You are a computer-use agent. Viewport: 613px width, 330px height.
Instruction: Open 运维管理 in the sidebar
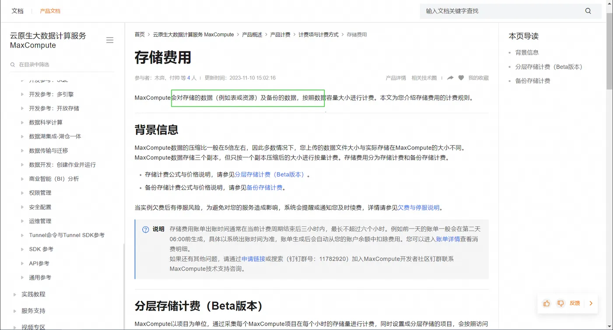[x=40, y=221]
